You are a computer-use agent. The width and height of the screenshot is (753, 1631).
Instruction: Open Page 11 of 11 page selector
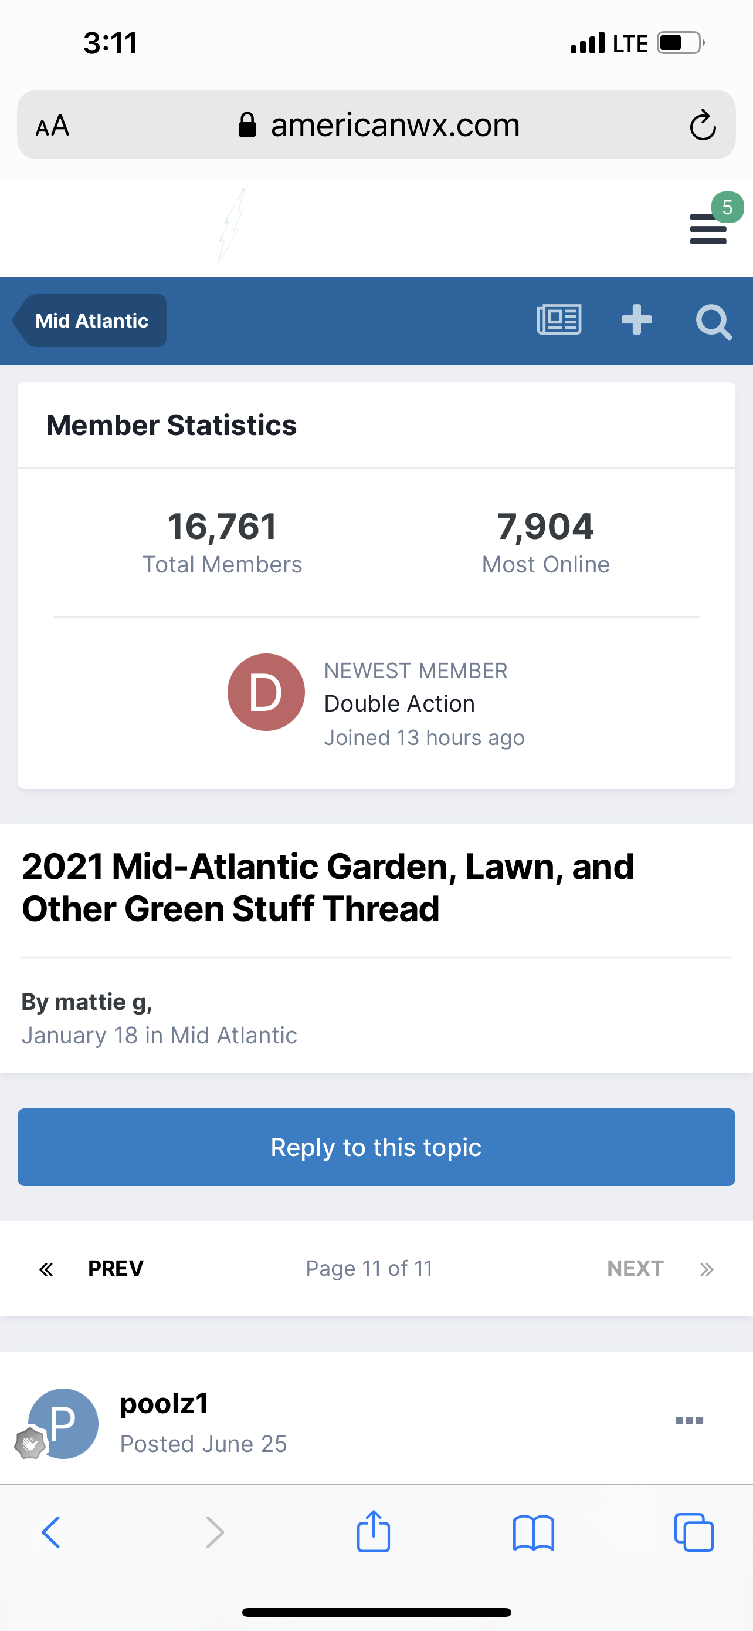(369, 1268)
